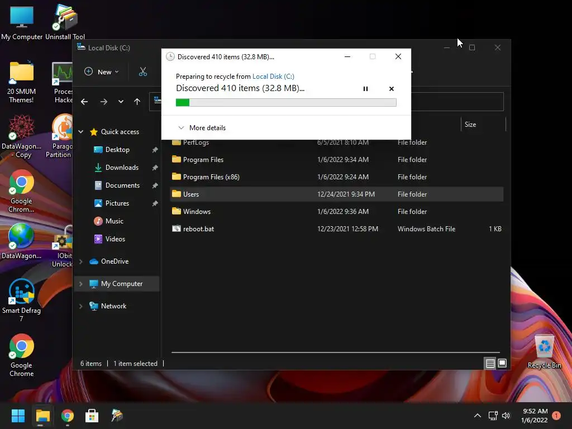Open the Recycle Bin desktop icon
This screenshot has width=572, height=429.
coord(544,352)
